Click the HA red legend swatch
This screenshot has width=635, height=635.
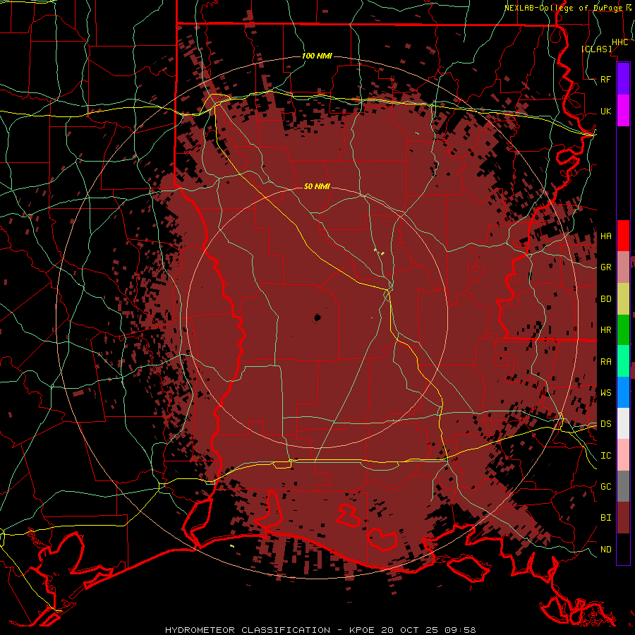623,236
